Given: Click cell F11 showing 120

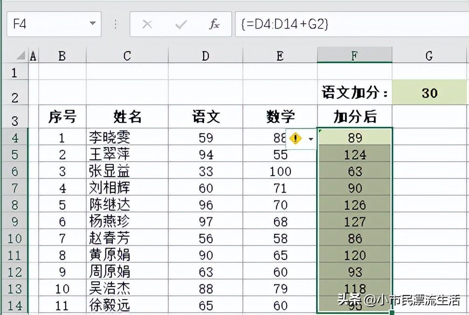Looking at the screenshot, I should [355, 254].
